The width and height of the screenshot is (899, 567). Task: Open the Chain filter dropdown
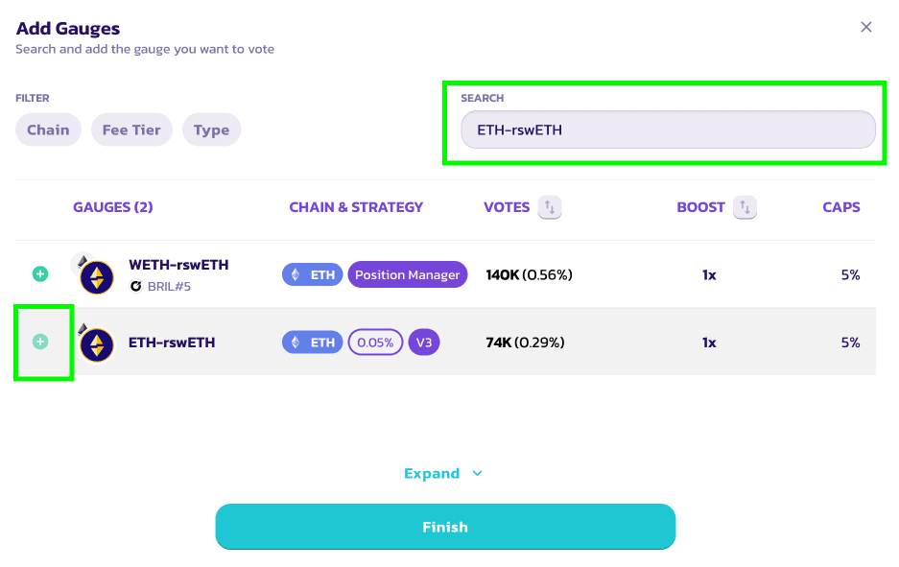tap(48, 130)
